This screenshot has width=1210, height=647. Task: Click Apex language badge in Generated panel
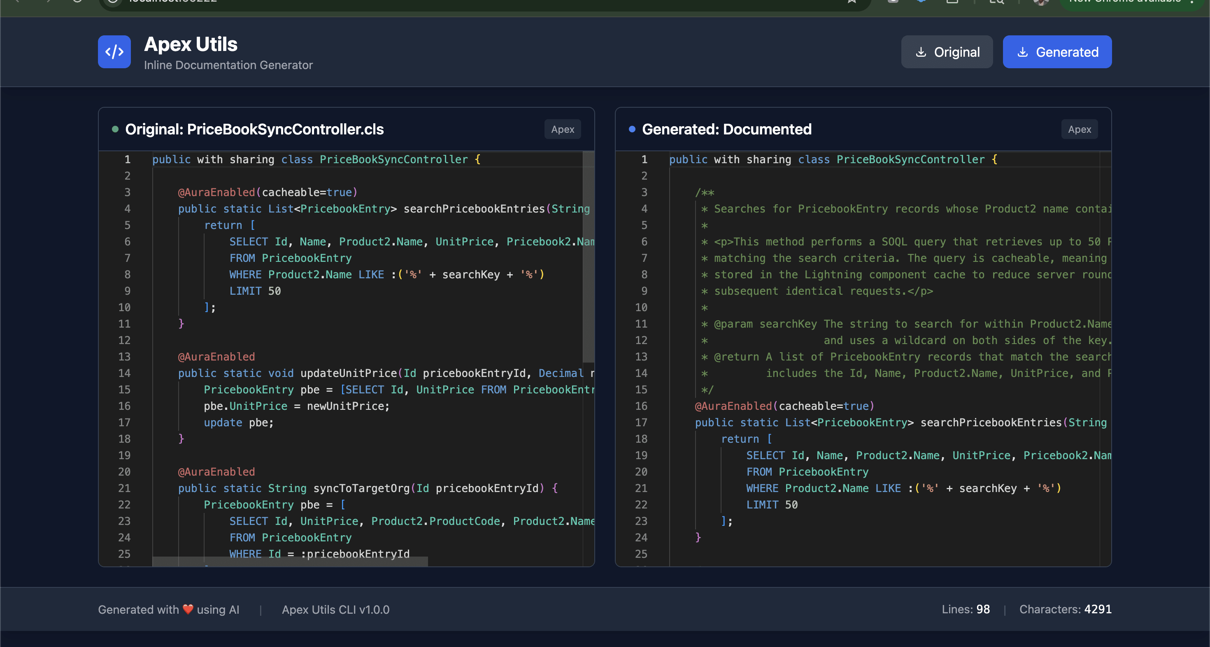pyautogui.click(x=1079, y=129)
